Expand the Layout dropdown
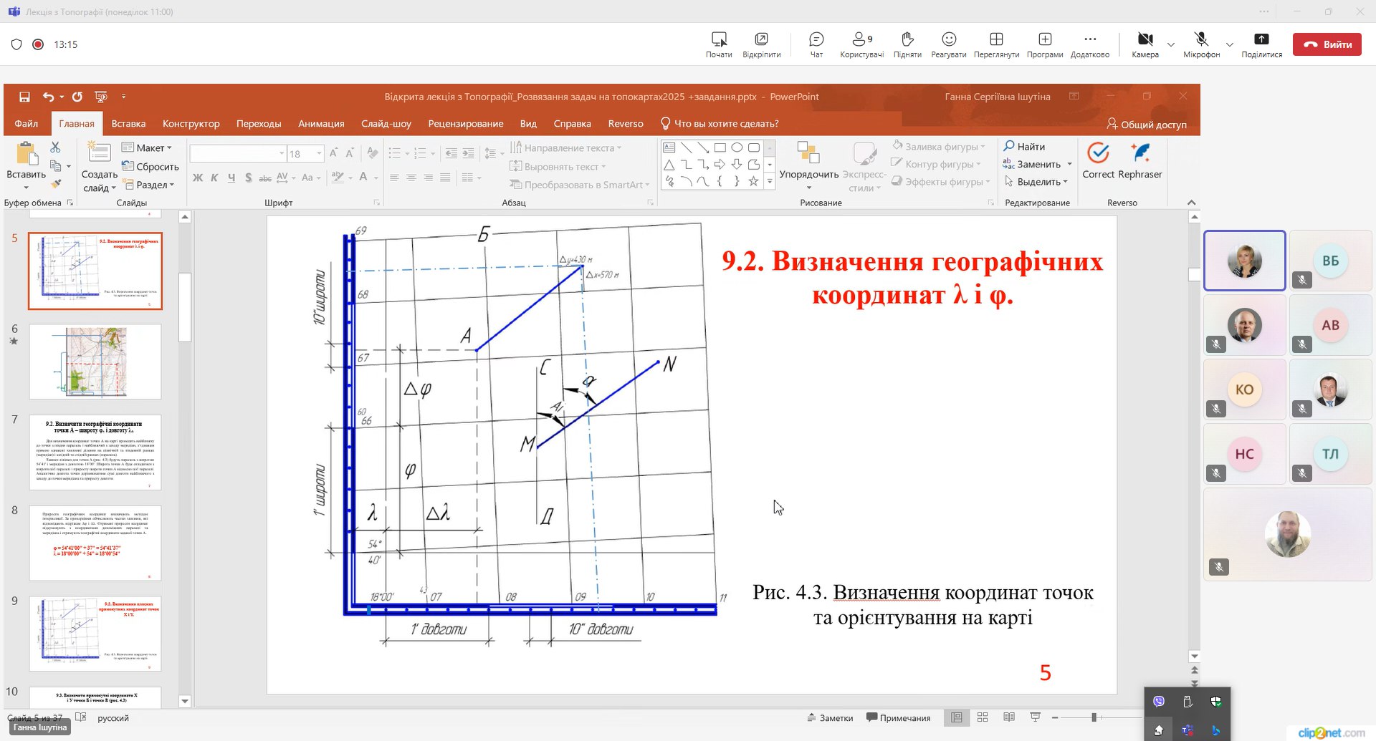The width and height of the screenshot is (1376, 741). 148,147
